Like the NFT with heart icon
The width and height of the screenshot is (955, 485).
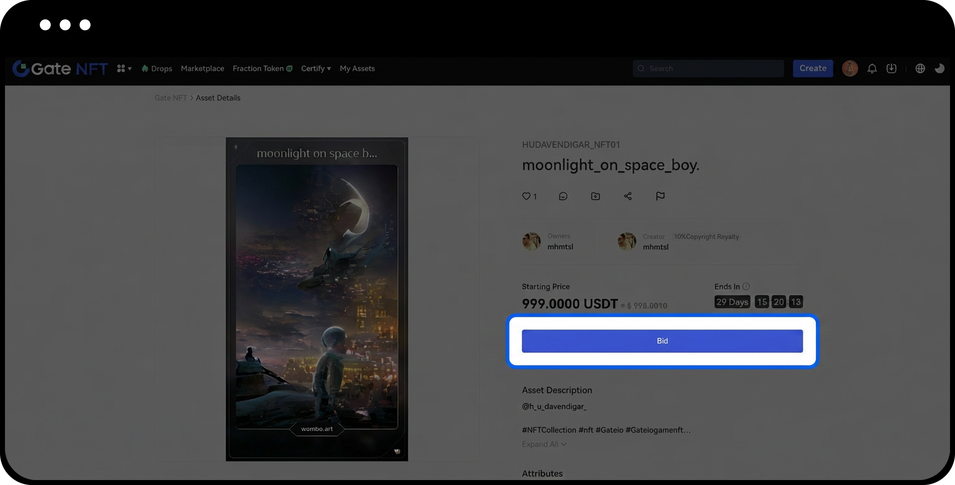tap(526, 196)
